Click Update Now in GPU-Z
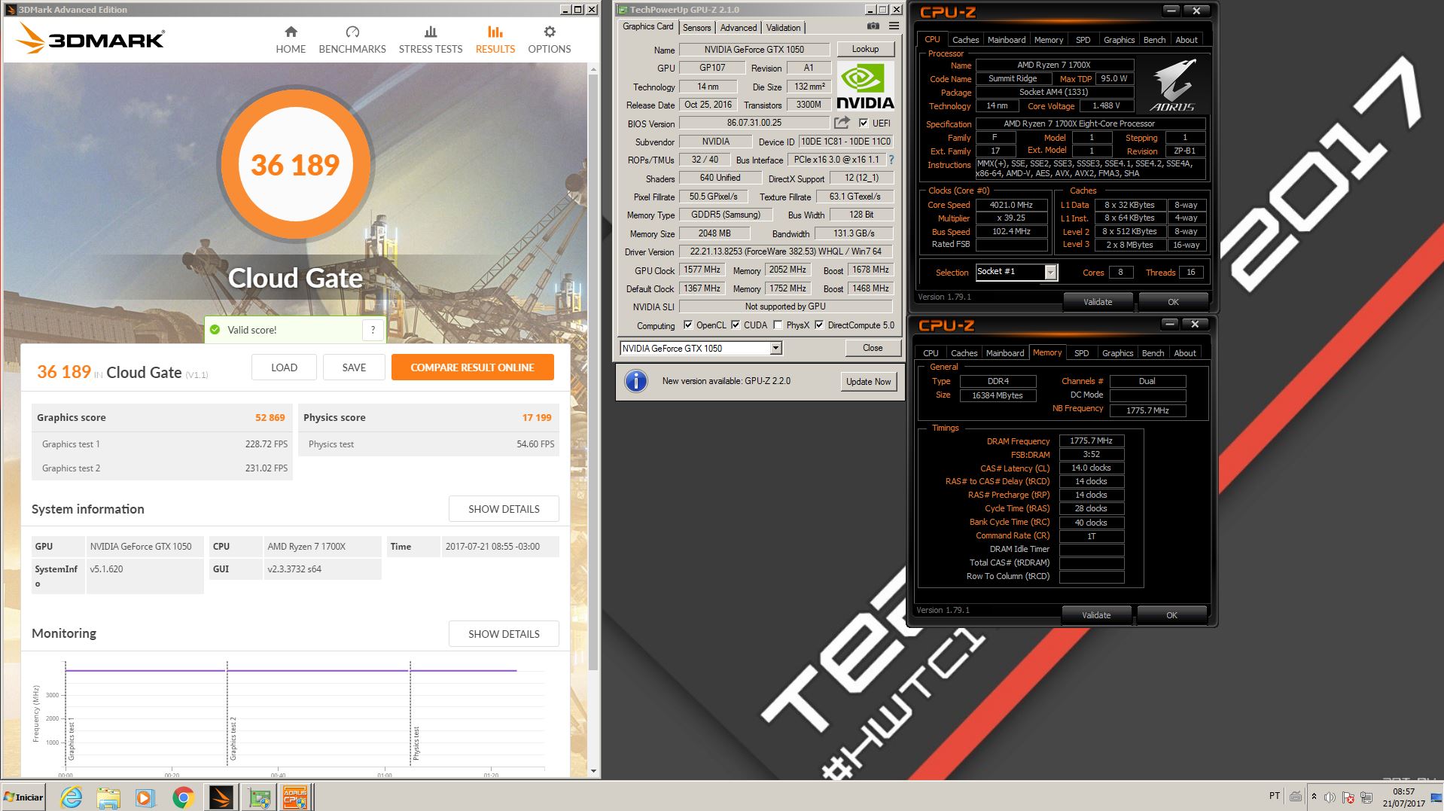1444x811 pixels. coord(868,382)
